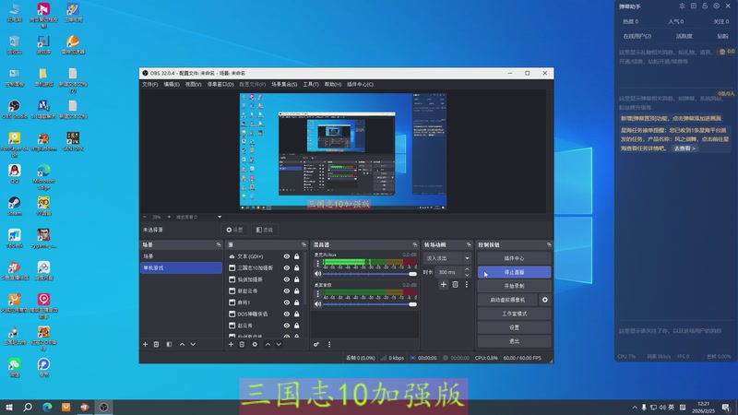
Task: Zoom in preview with plus icon
Action: (169, 217)
